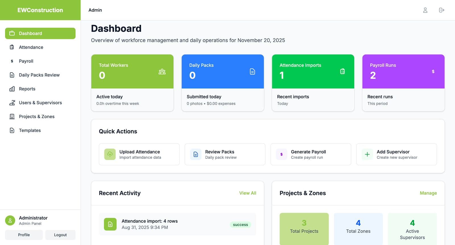Click Manage link for Projects & Zones
This screenshot has height=245, width=455.
tap(428, 193)
